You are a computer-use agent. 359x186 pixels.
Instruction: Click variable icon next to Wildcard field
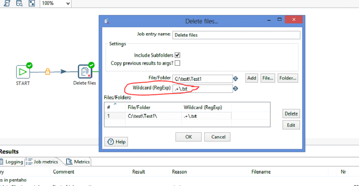tap(236, 89)
